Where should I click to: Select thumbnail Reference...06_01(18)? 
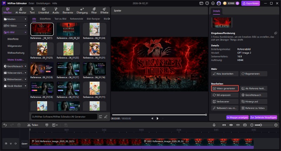point(42,68)
